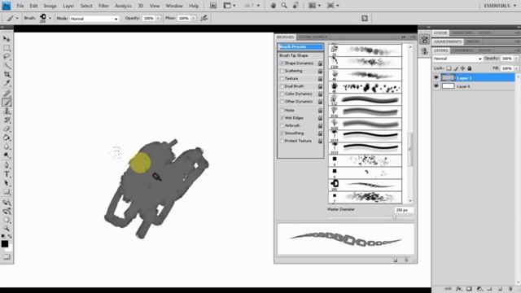
Task: Toggle Shape Dynamics checkbox
Action: [x=282, y=63]
